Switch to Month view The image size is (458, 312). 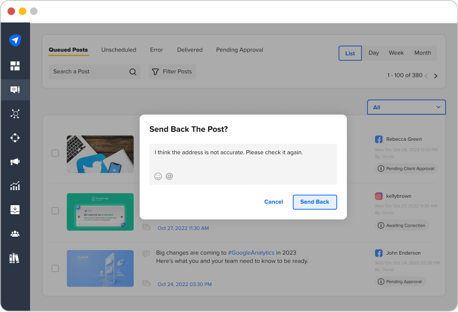pos(422,53)
